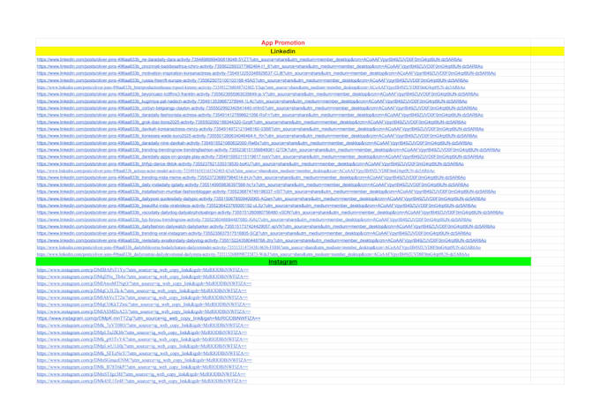
Task: Open the underlined "Instagram" header link
Action: 282,262
